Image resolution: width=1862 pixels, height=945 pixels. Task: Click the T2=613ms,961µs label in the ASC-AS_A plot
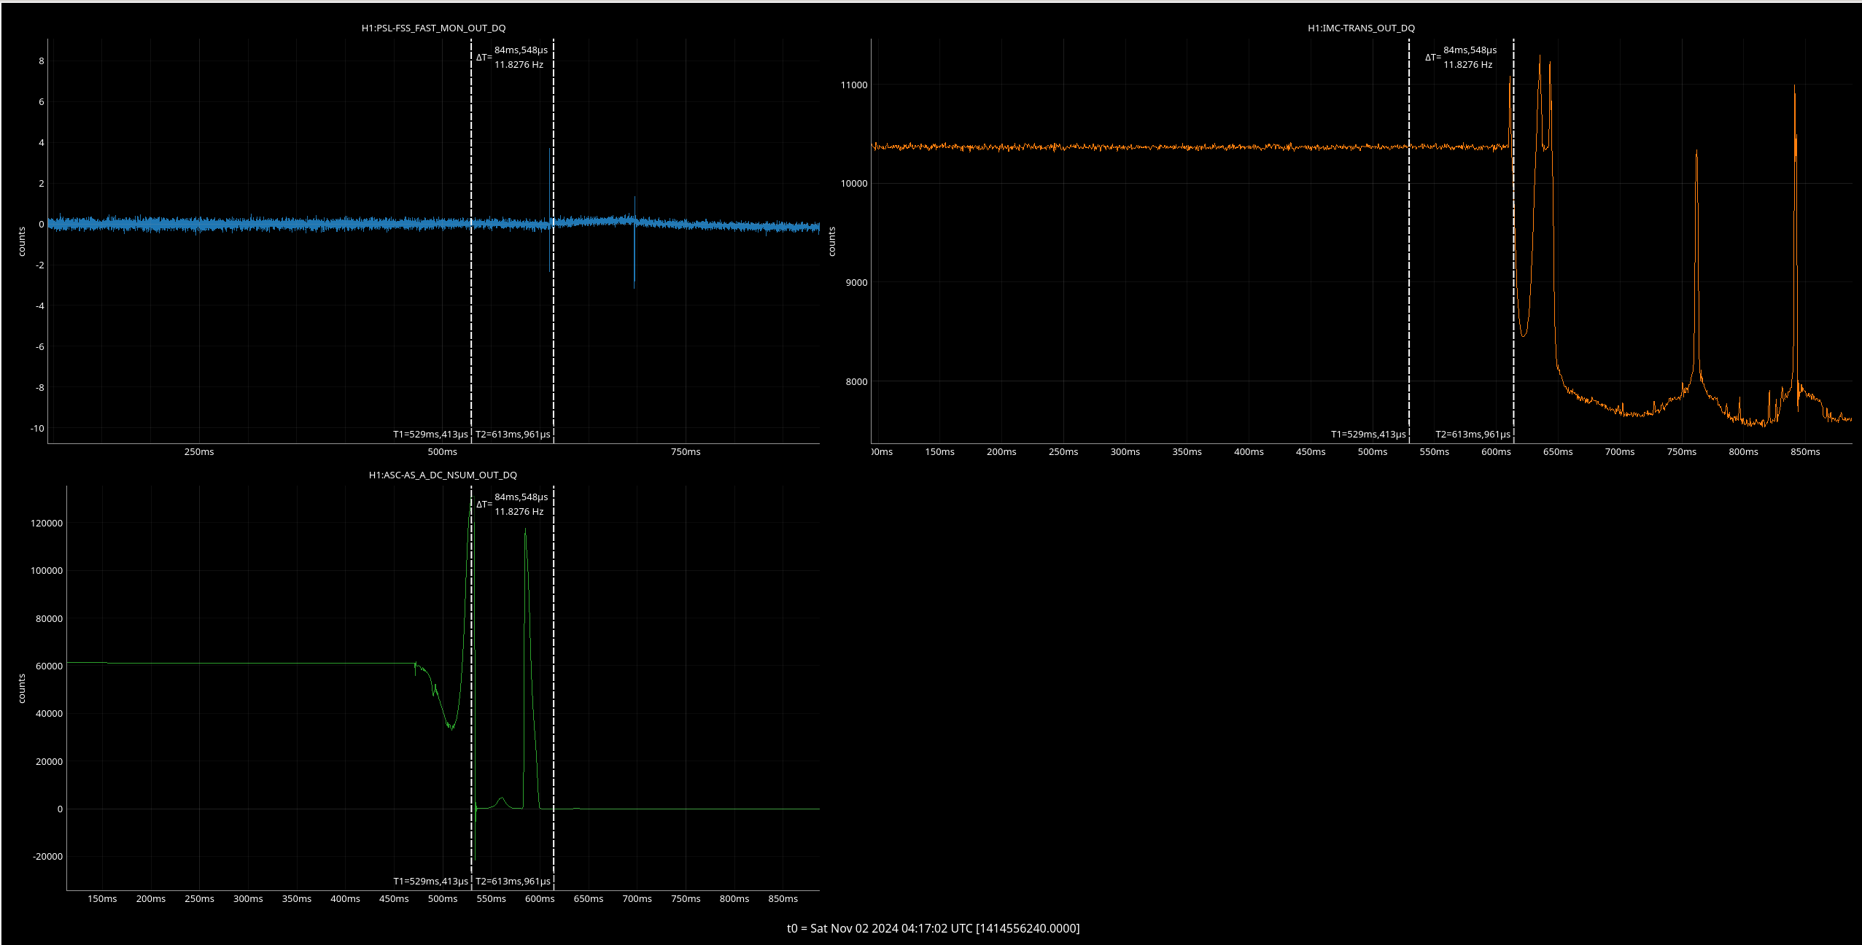coord(513,881)
